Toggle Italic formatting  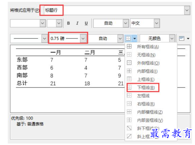[x=77, y=23]
